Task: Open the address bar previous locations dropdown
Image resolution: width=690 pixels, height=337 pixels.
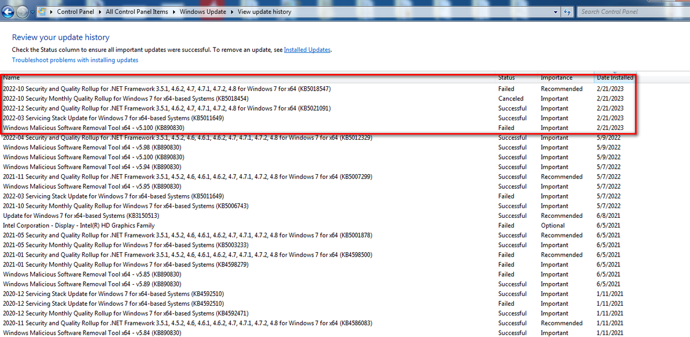Action: (556, 11)
